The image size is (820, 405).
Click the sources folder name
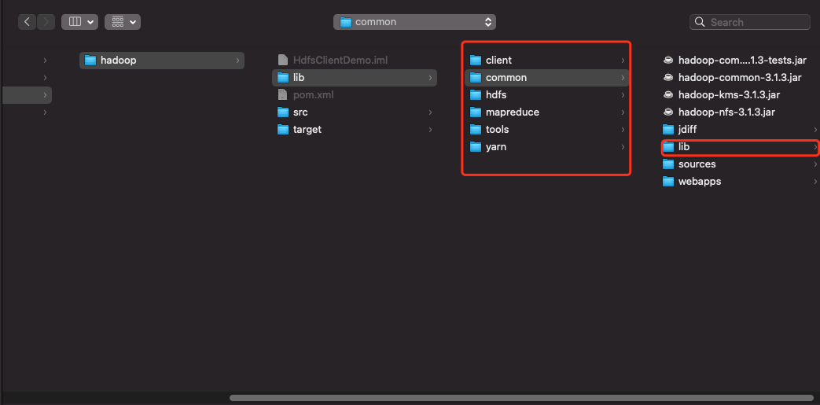(697, 164)
